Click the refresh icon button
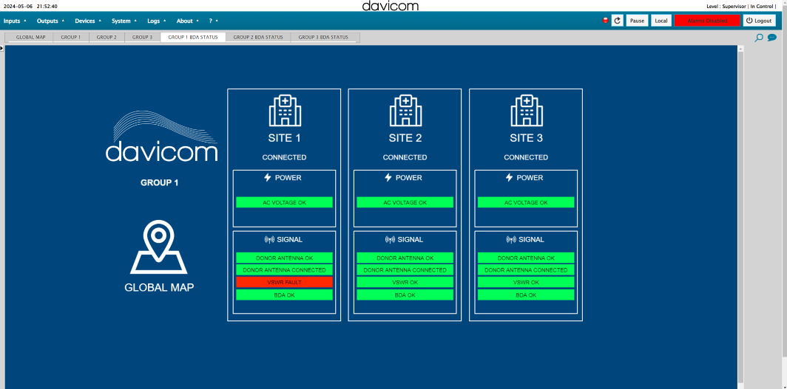 [x=618, y=21]
